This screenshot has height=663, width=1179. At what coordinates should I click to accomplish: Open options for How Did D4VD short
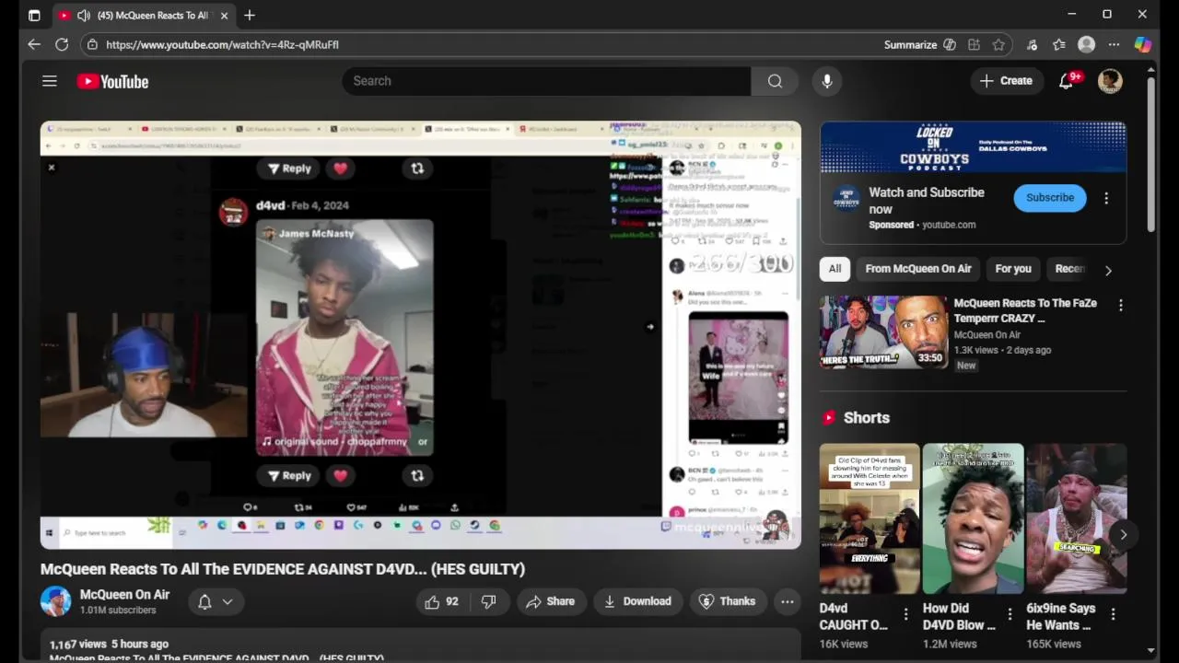pos(1010,614)
